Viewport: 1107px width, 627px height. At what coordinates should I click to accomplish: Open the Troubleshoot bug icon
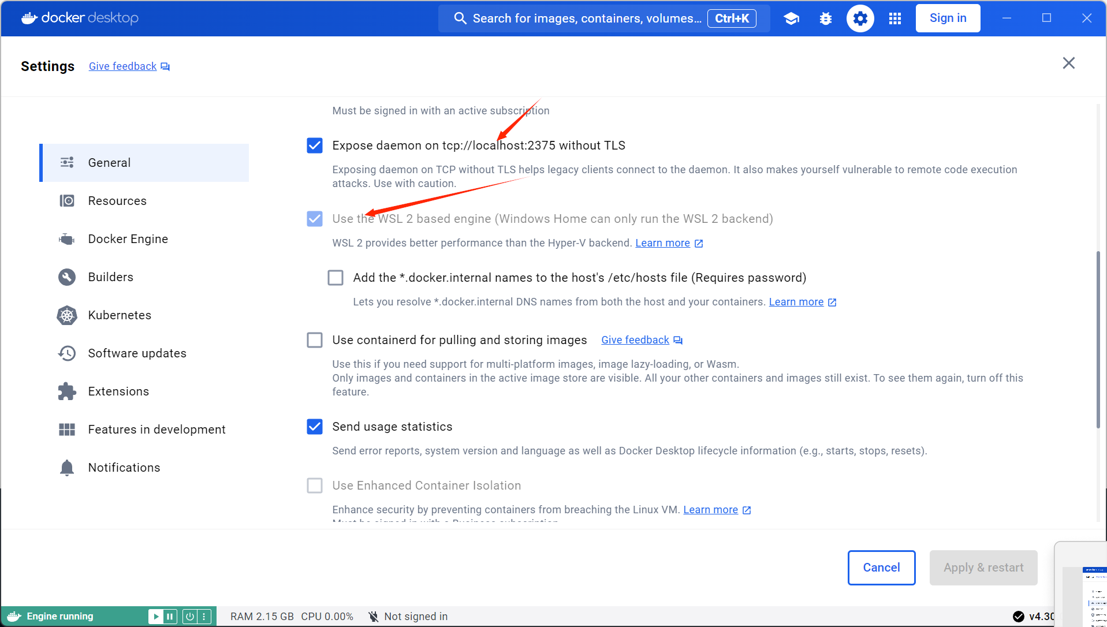point(826,18)
